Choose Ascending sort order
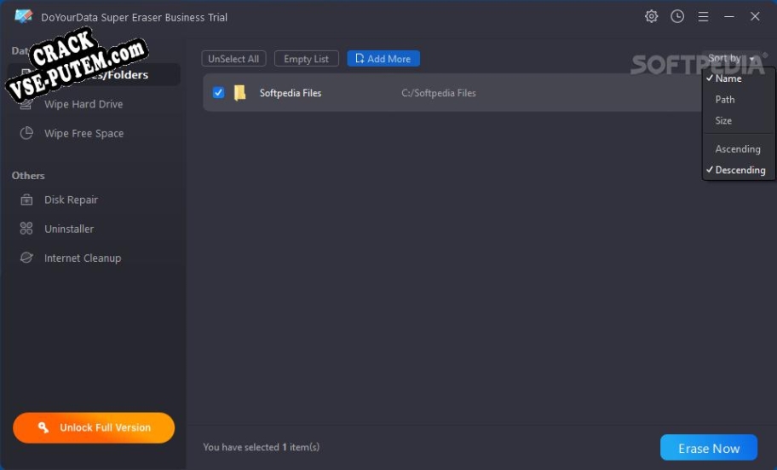 pos(738,149)
